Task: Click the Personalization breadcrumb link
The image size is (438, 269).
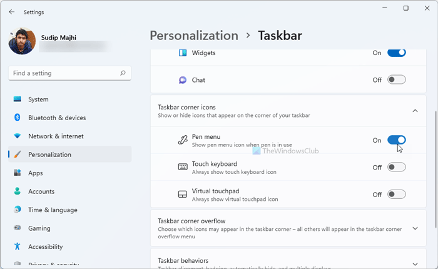Action: click(194, 36)
